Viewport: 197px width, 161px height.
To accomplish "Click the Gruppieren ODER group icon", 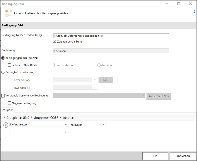I will pyautogui.click(x=32, y=117).
